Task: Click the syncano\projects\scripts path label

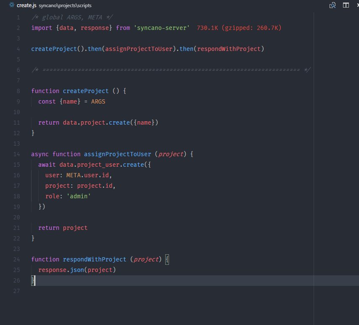Action: 65,5
